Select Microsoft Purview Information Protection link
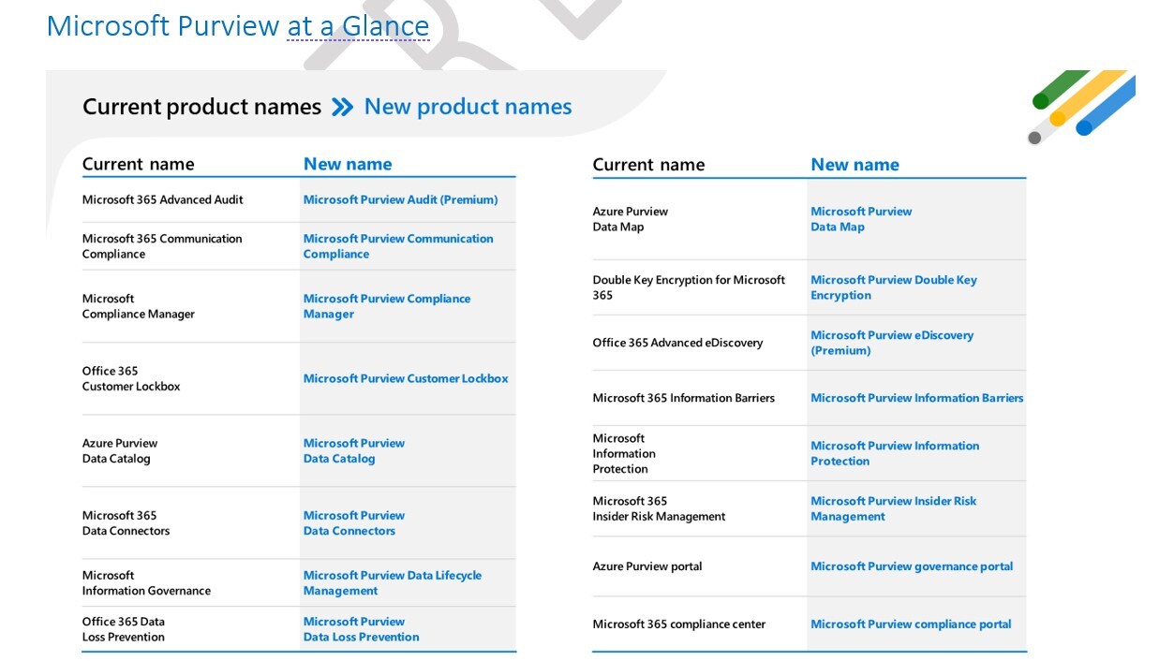1174x661 pixels. pyautogui.click(x=894, y=453)
